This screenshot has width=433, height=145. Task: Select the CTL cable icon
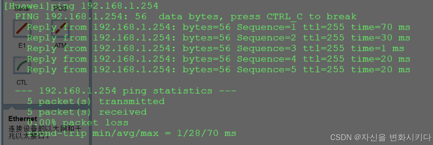click(x=22, y=65)
